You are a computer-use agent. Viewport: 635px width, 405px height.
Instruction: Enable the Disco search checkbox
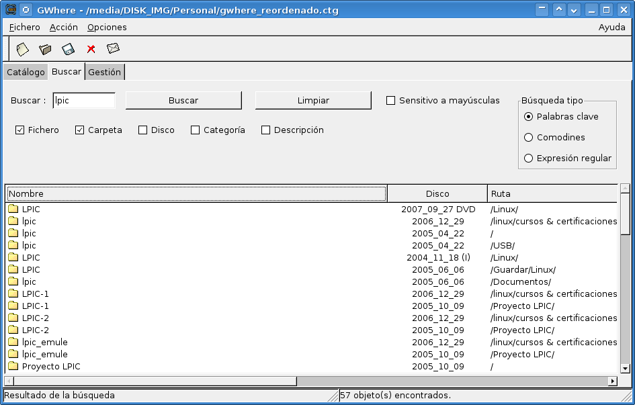pyautogui.click(x=142, y=130)
